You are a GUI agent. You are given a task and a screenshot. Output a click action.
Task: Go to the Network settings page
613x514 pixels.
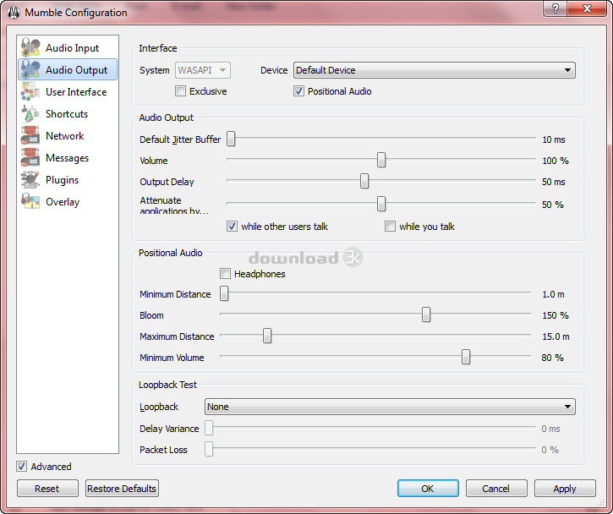click(68, 135)
